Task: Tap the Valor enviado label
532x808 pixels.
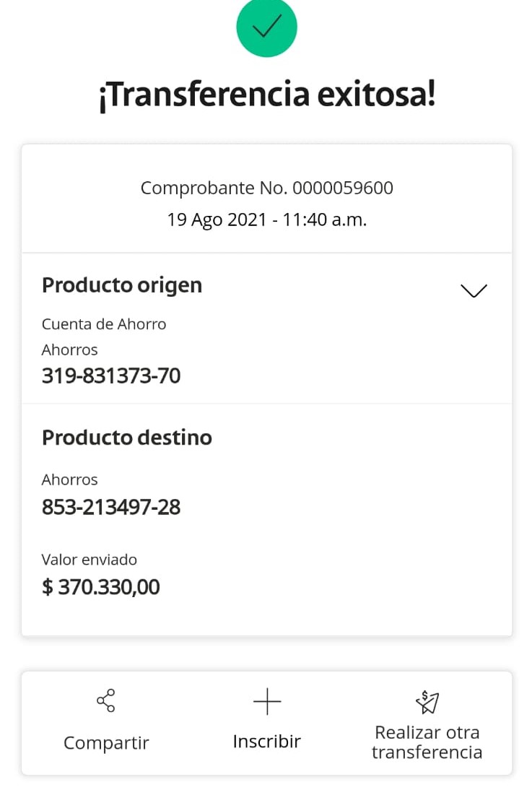Action: (90, 560)
